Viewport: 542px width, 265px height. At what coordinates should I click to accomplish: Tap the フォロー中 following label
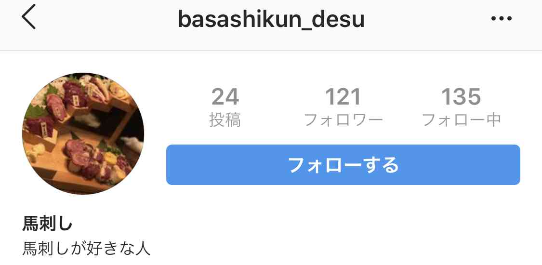462,120
